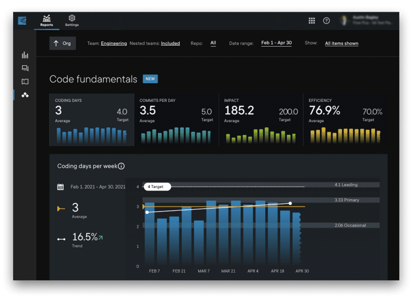Image resolution: width=412 pixels, height=298 pixels.
Task: Open the Settings tab
Action: (72, 21)
